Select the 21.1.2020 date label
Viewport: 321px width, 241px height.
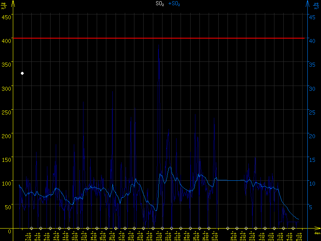[x=158, y=236]
